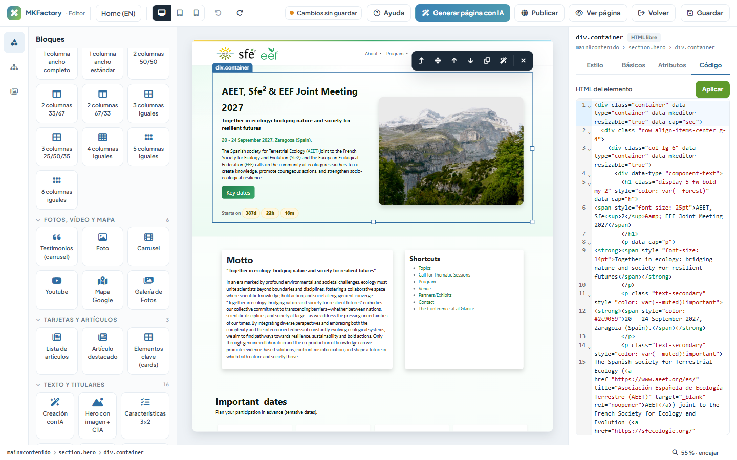Viewport: 737px width, 460px height.
Task: Click the redo arrow icon
Action: click(240, 13)
